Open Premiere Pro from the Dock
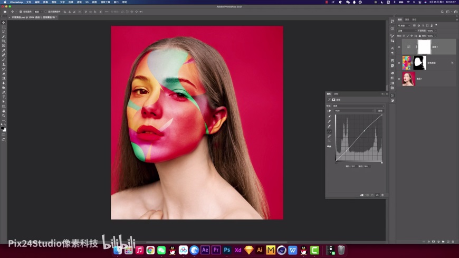Image resolution: width=459 pixels, height=258 pixels. 216,250
